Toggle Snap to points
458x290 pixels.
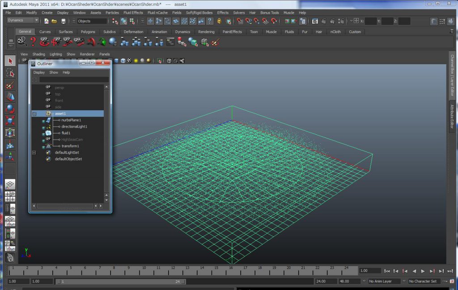(x=257, y=21)
